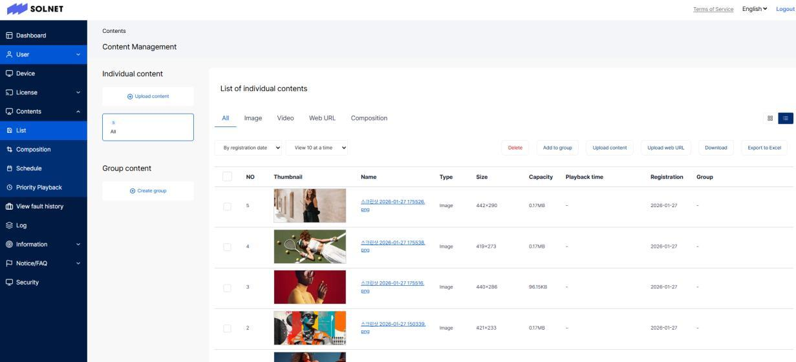
Task: Click the Log layers icon
Action: pos(9,225)
